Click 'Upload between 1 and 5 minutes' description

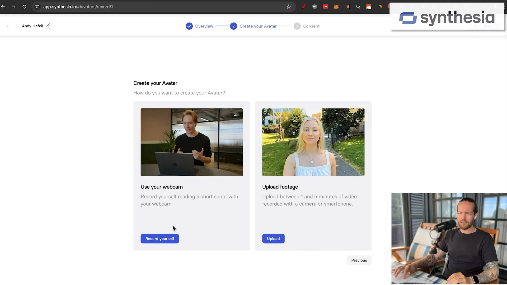(x=309, y=200)
